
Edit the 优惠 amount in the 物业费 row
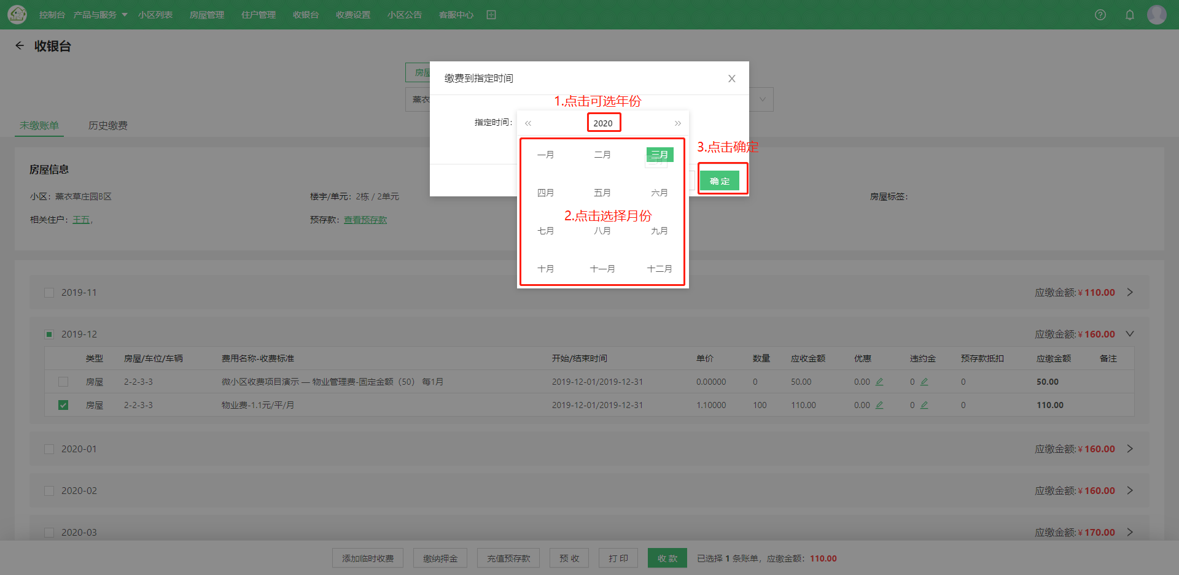click(879, 405)
